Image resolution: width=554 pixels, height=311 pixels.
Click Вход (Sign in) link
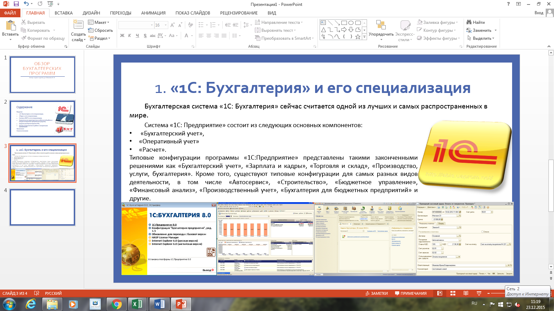click(x=539, y=13)
